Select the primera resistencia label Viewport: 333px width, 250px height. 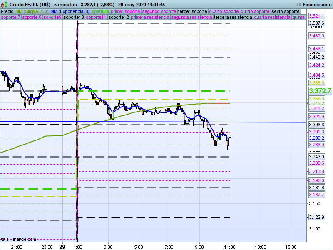click(150, 17)
